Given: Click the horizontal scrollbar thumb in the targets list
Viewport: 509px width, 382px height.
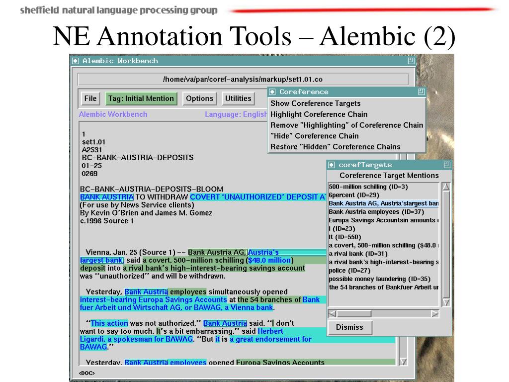Looking at the screenshot, I should (354, 313).
